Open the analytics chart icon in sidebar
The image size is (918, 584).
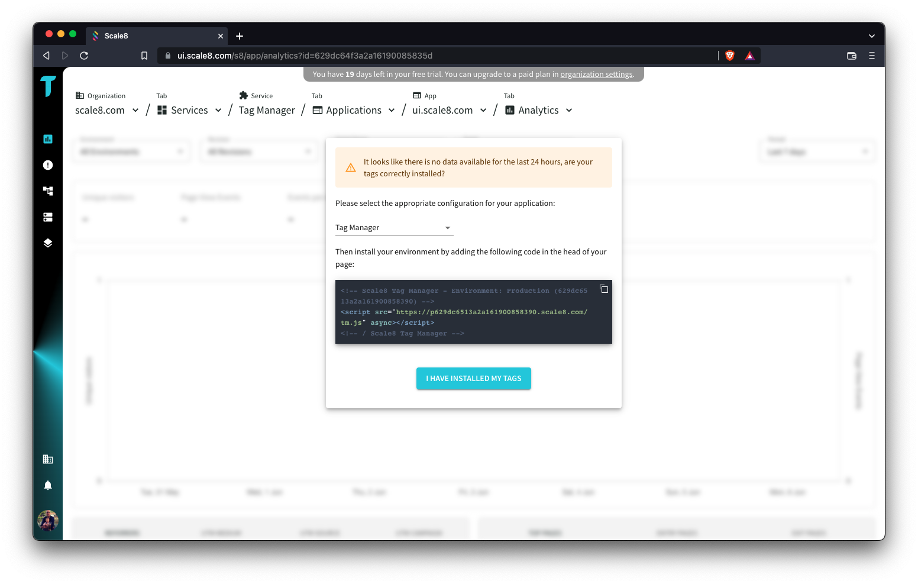point(48,139)
